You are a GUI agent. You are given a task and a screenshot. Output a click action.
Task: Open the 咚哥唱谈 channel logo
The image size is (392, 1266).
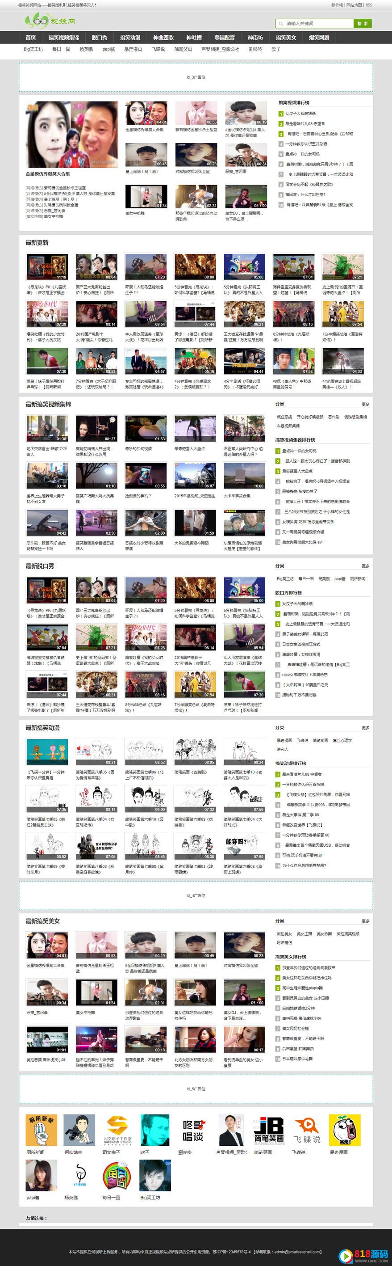(193, 1130)
